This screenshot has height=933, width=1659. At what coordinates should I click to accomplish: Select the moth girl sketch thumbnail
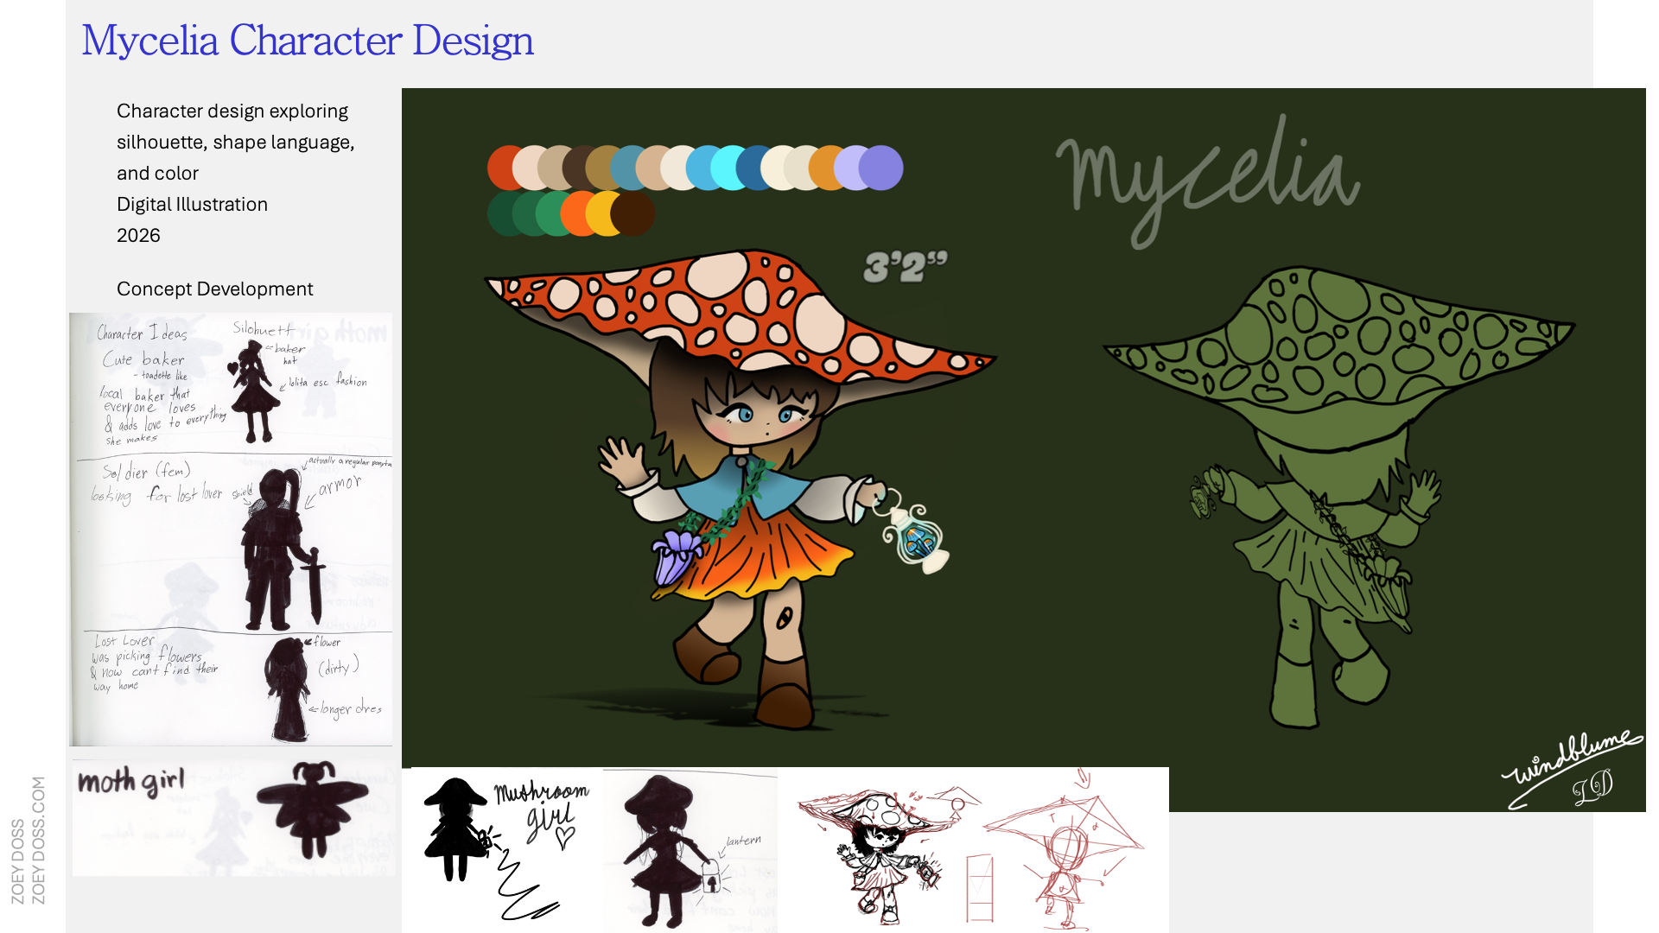(233, 817)
